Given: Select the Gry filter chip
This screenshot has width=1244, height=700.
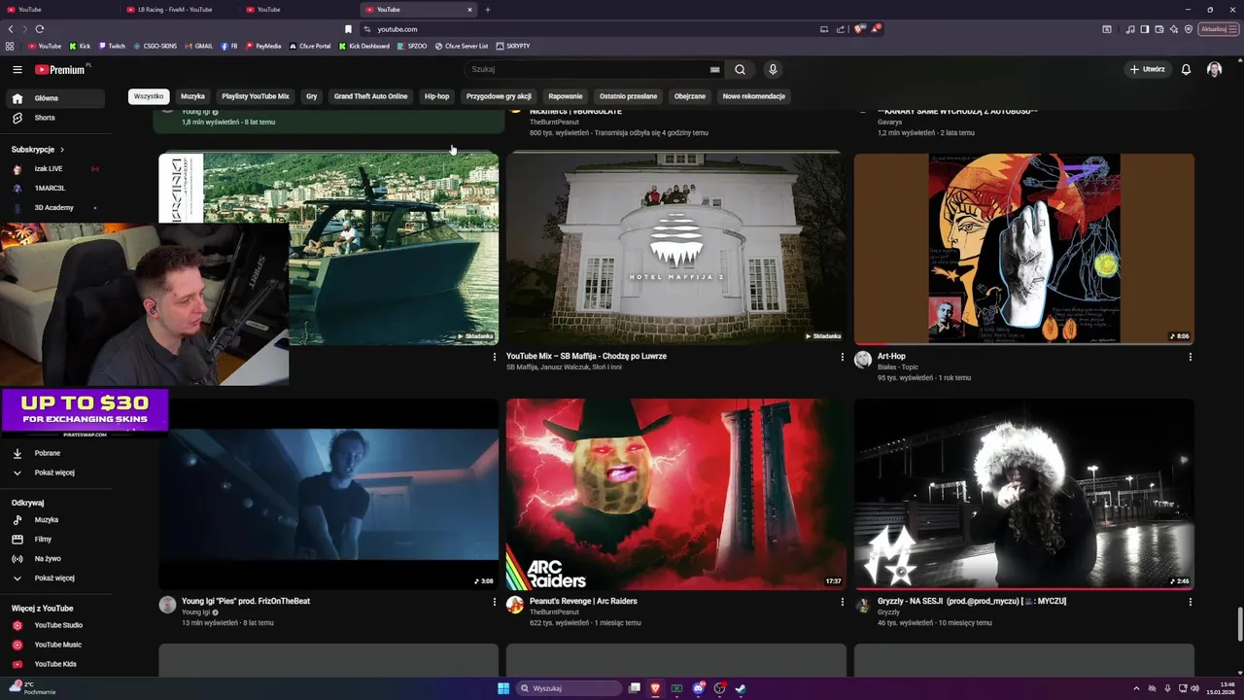Looking at the screenshot, I should click(x=312, y=96).
